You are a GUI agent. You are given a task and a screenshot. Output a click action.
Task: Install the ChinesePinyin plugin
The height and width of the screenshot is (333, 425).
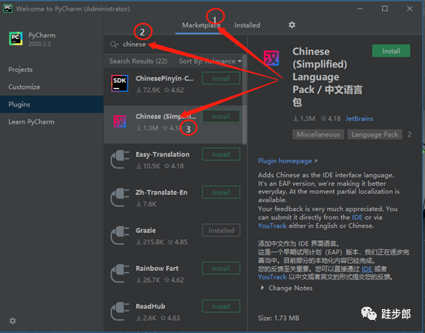221,78
